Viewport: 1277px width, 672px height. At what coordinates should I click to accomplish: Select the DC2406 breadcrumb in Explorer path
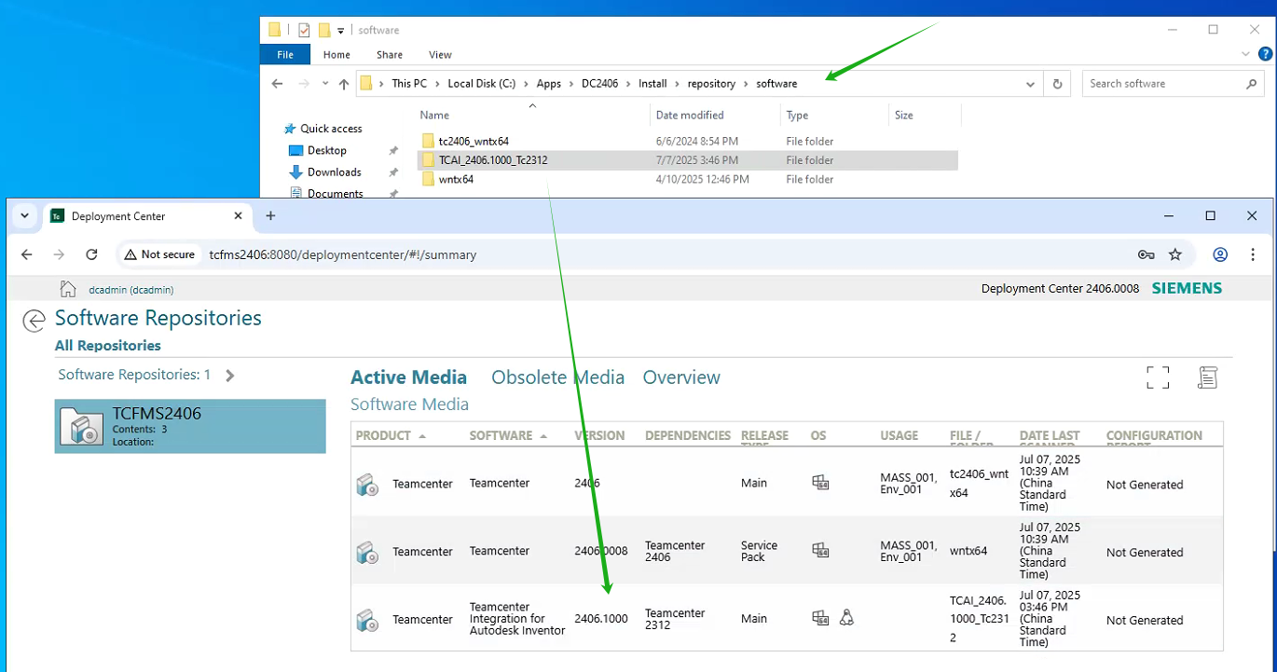tap(599, 84)
